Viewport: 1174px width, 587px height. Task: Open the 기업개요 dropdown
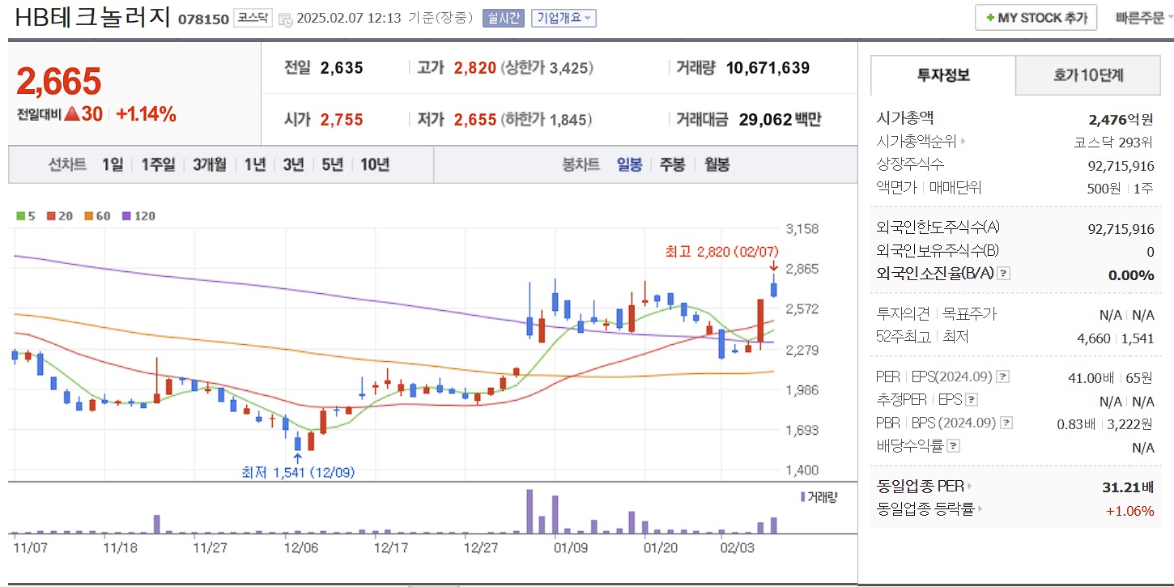pos(564,18)
